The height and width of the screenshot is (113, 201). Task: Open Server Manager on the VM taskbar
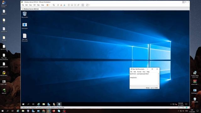pyautogui.click(x=49, y=104)
